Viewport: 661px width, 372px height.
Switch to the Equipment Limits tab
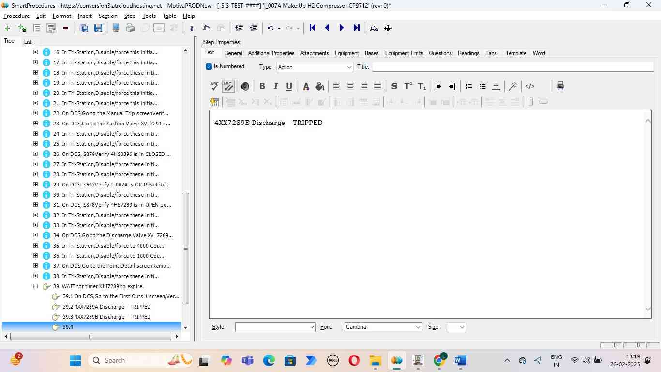[x=404, y=53]
